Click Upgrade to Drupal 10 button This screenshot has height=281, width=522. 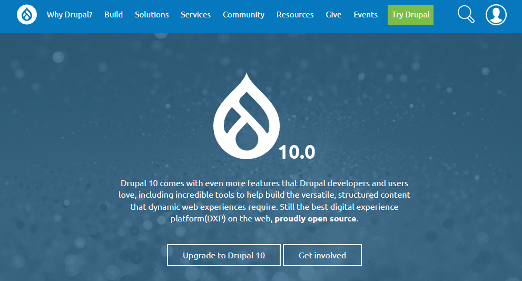pyautogui.click(x=224, y=255)
